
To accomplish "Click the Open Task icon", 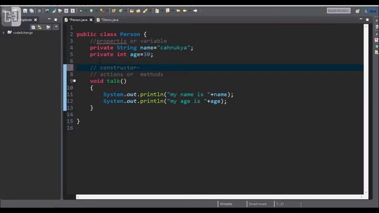I will (x=138, y=11).
